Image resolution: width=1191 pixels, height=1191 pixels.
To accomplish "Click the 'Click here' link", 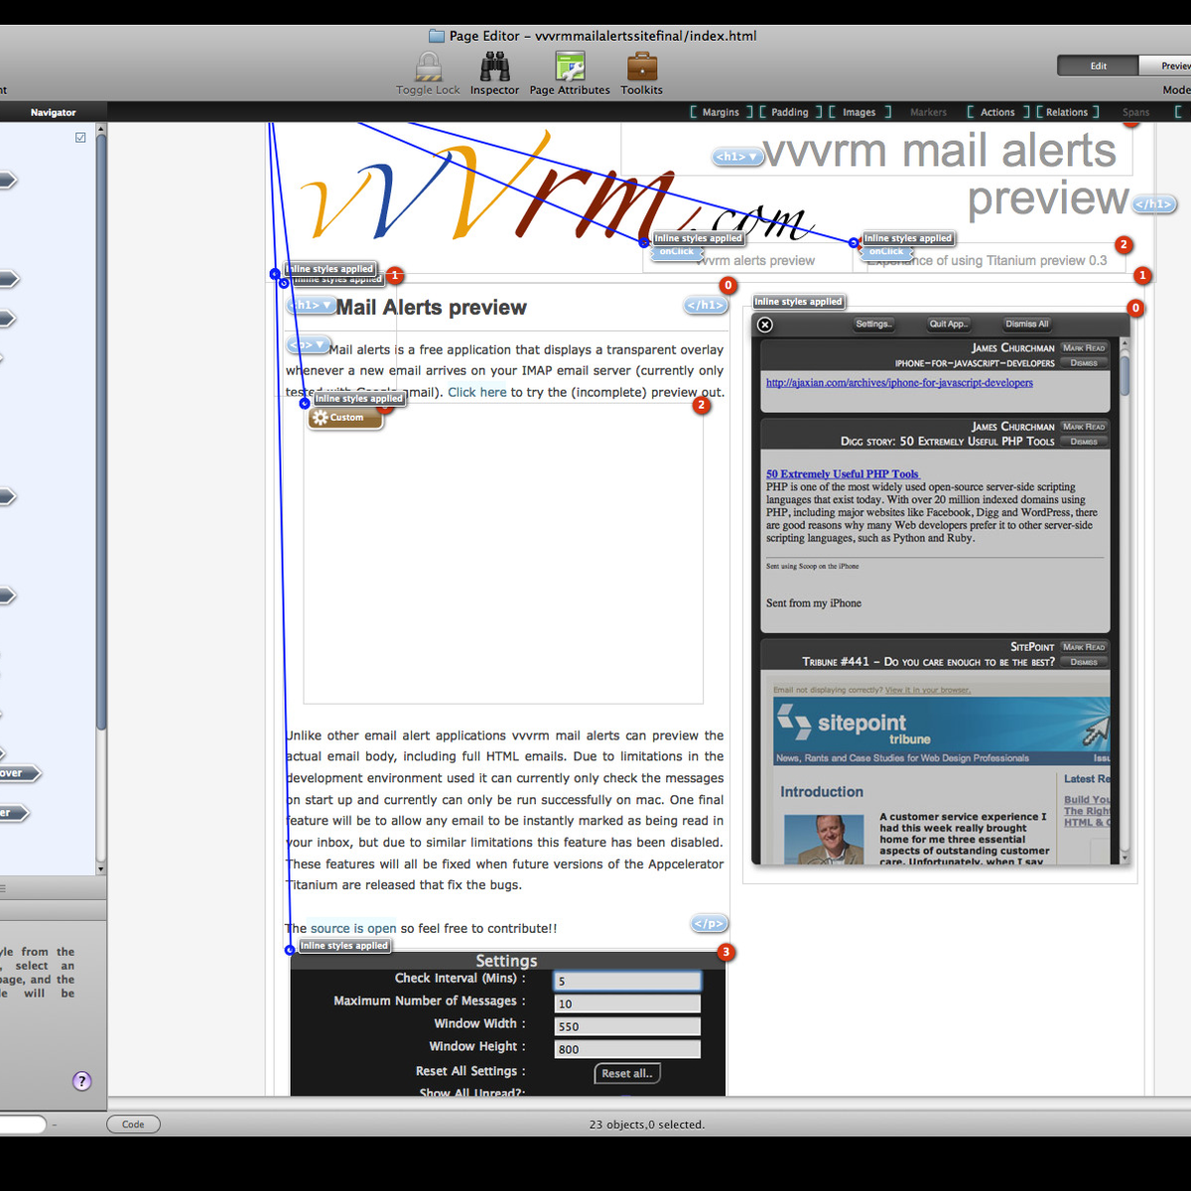I will tap(476, 392).
